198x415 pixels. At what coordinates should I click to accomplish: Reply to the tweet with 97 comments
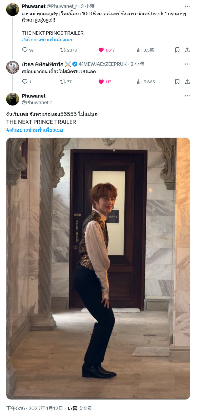pos(28,50)
